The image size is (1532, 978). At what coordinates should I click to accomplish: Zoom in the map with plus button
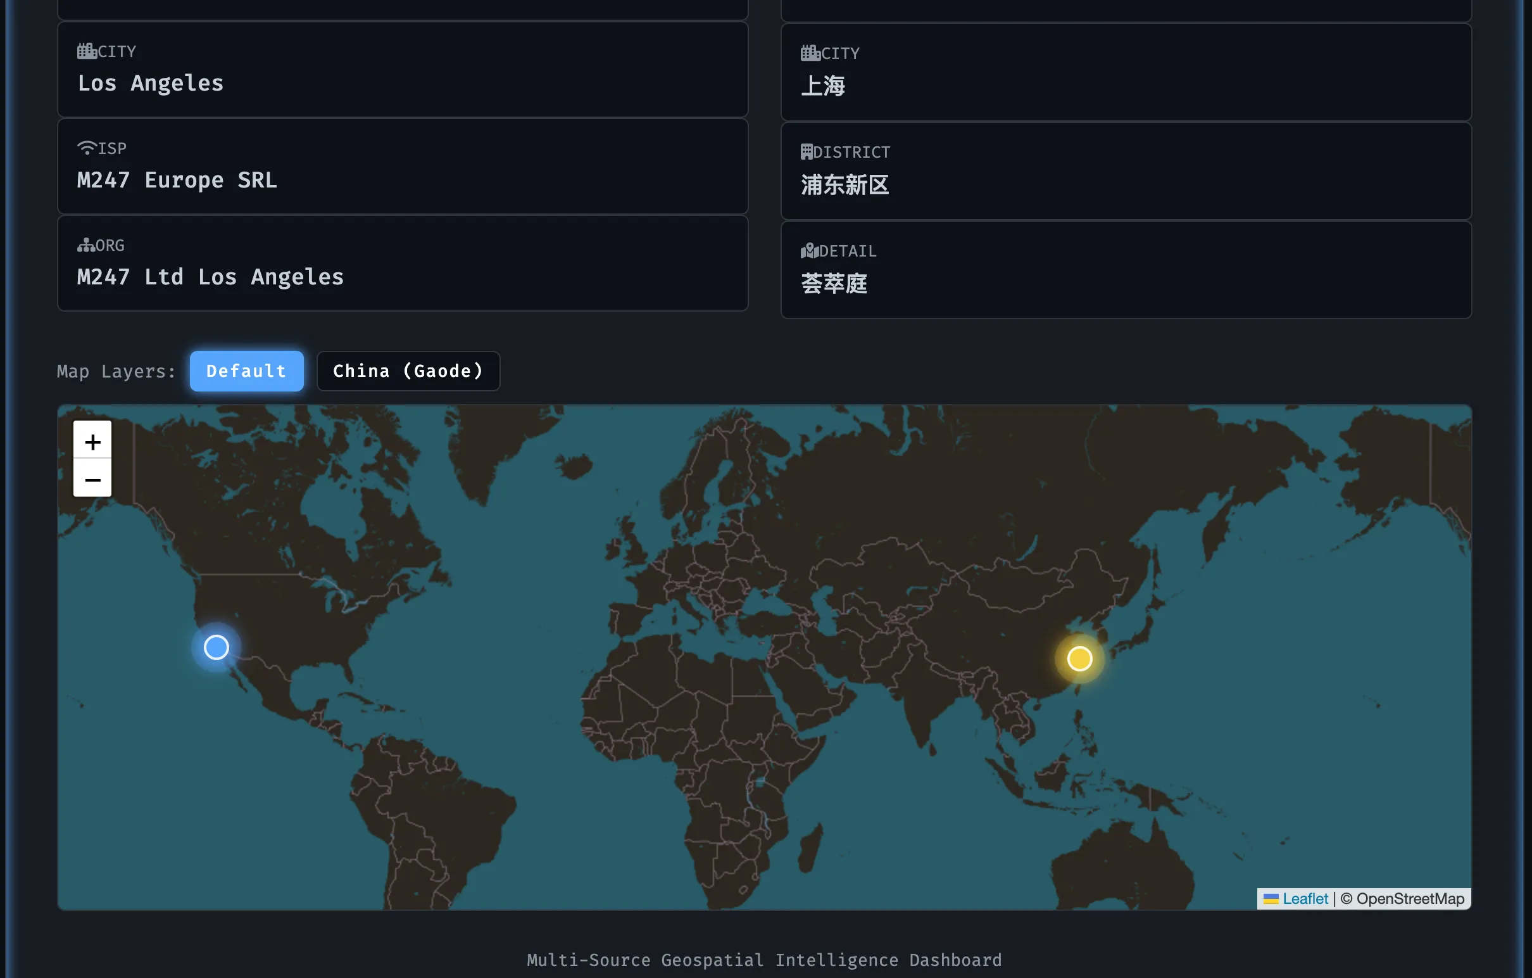click(x=92, y=441)
